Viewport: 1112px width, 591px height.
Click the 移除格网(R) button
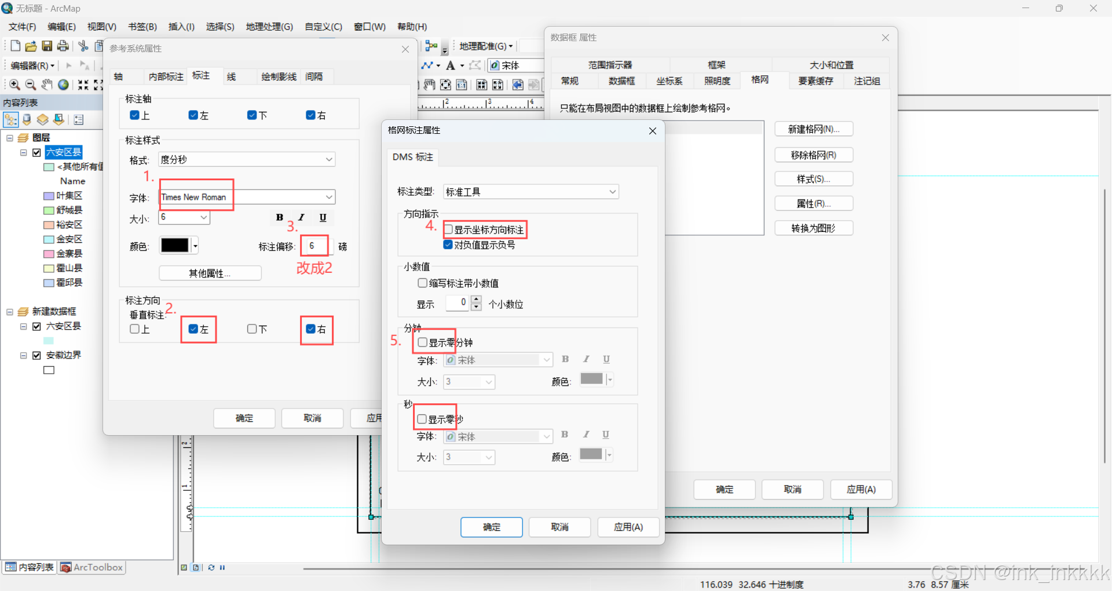tap(814, 155)
